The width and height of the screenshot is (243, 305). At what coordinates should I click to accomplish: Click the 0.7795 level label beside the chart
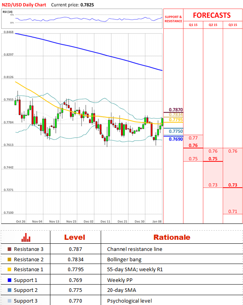pos(176,120)
